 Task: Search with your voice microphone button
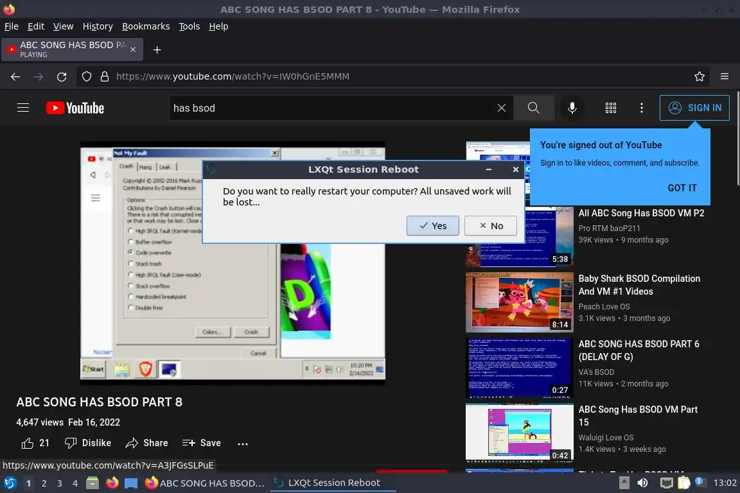(x=572, y=108)
